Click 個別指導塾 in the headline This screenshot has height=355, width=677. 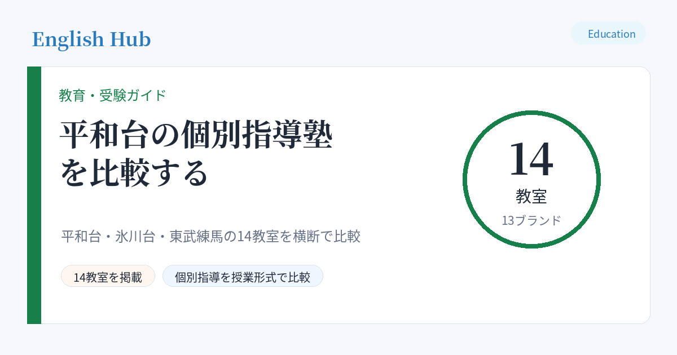coord(265,135)
